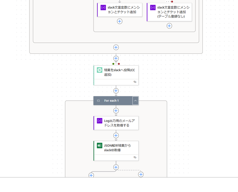Click the run-after status dots above 結果をslackへ投稿
The width and height of the screenshot is (238, 192).
pos(116,64)
